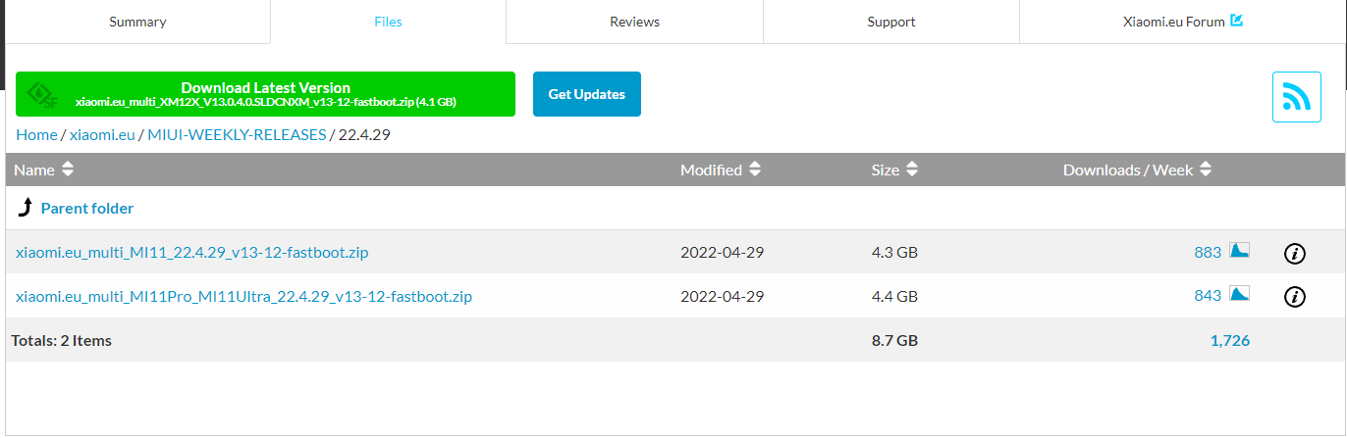
Task: Sort files by Modified column arrows
Action: [x=754, y=170]
